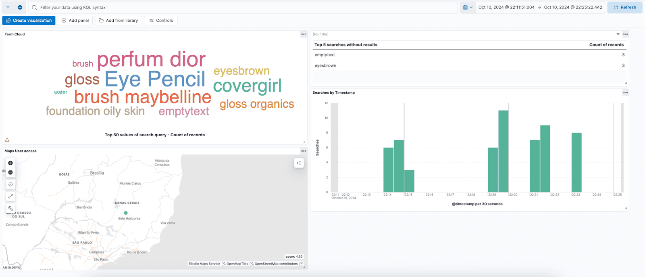Open the OpenStreetMap contributors link
Image resolution: width=645 pixels, height=277 pixels.
[x=276, y=264]
